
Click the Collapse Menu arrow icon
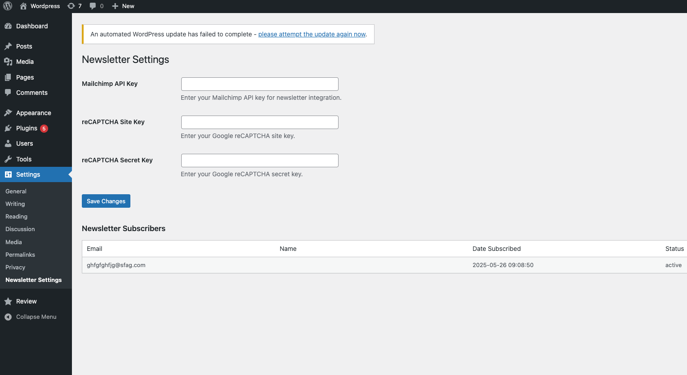[8, 317]
